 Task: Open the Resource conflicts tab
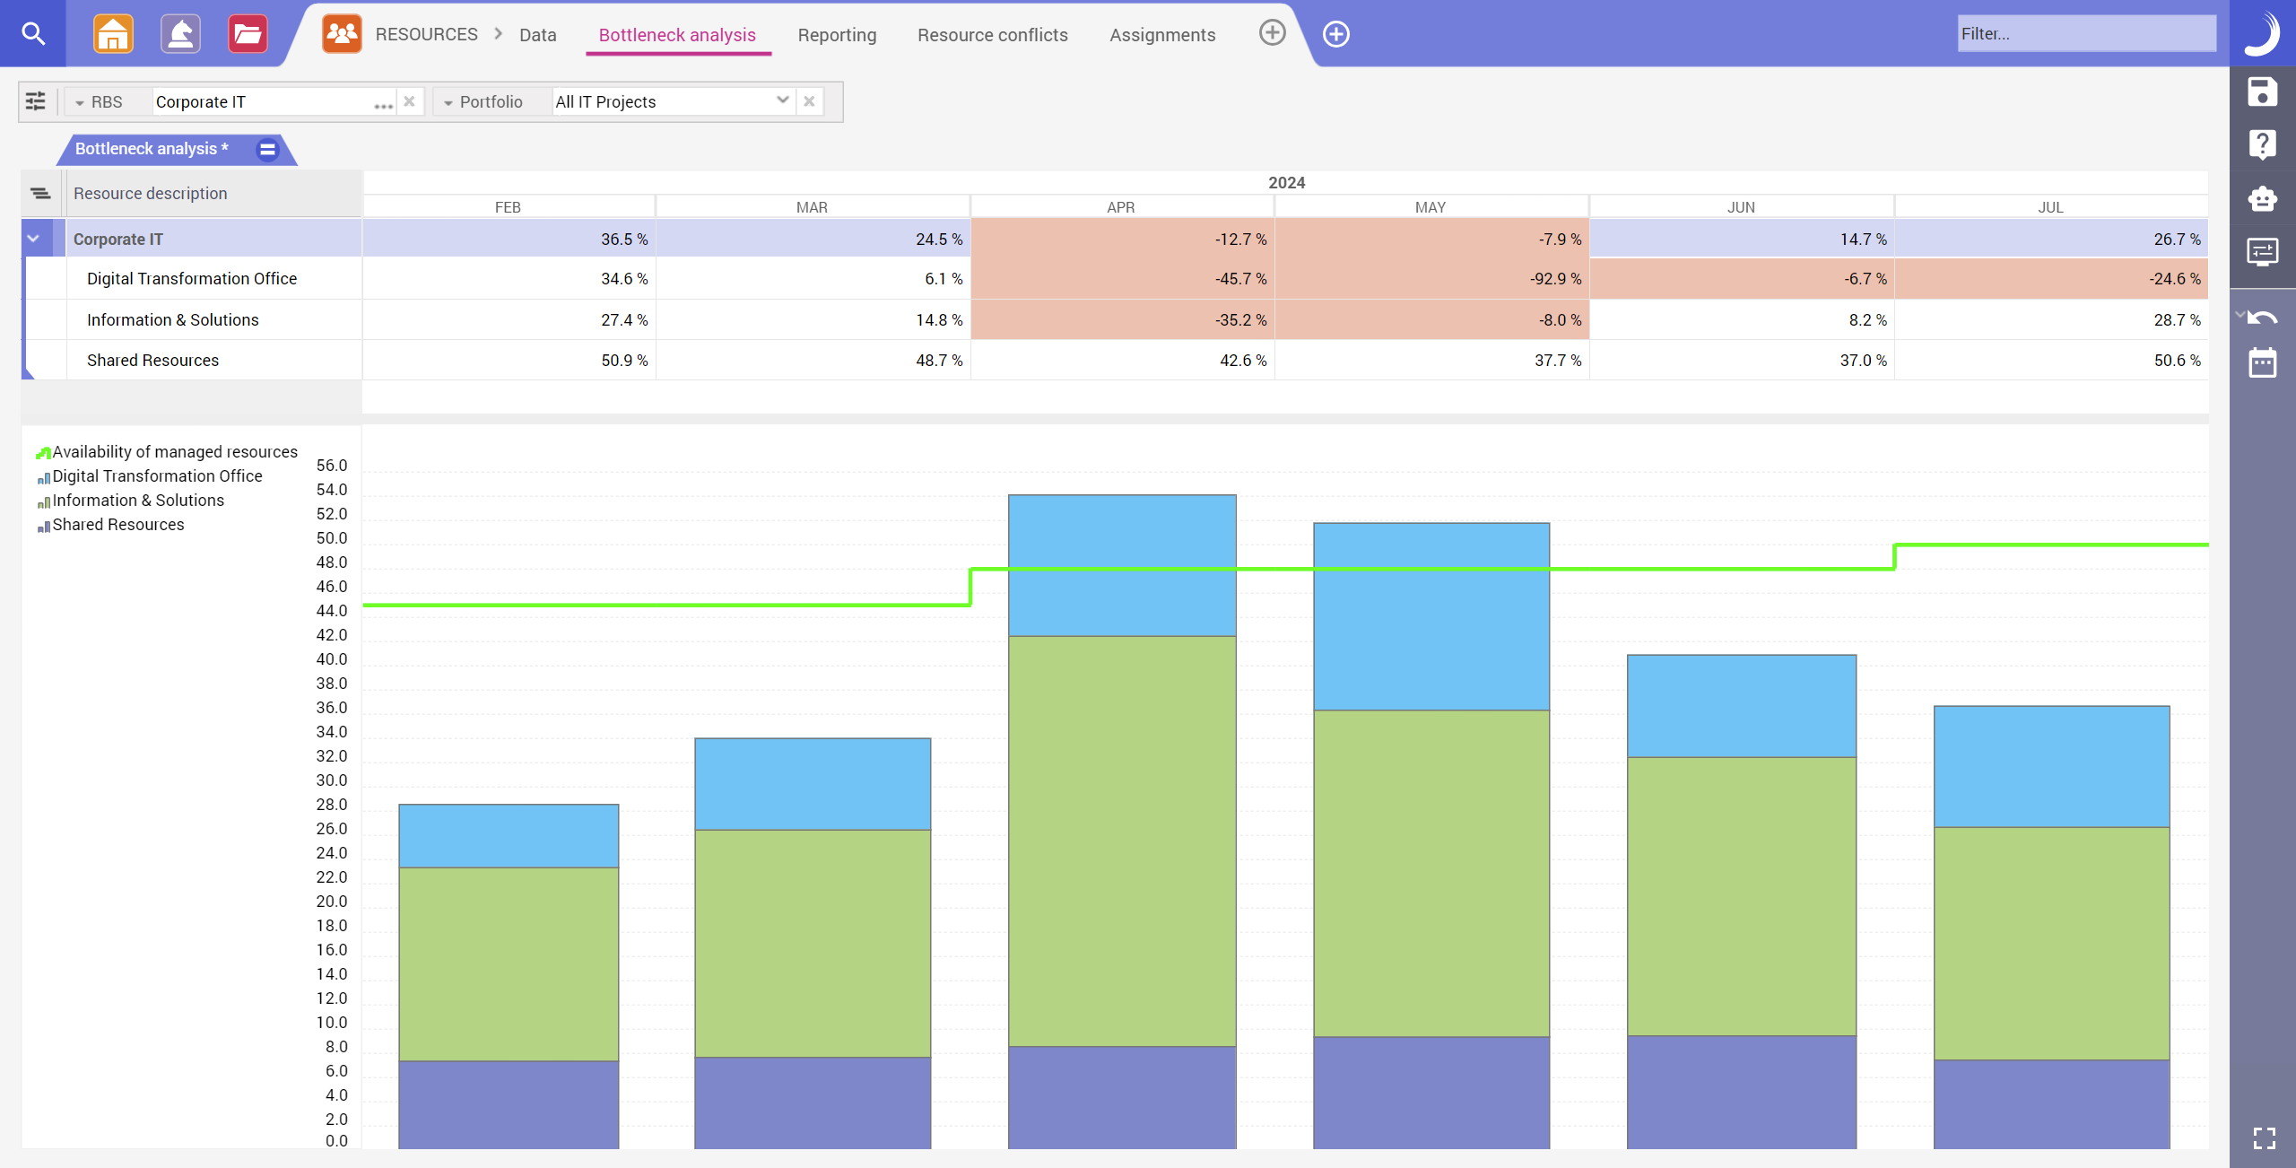coord(992,35)
